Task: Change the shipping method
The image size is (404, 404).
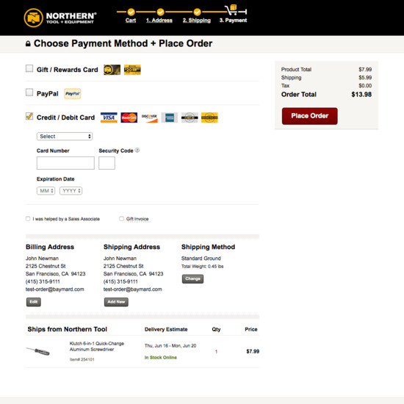Action: click(x=192, y=279)
